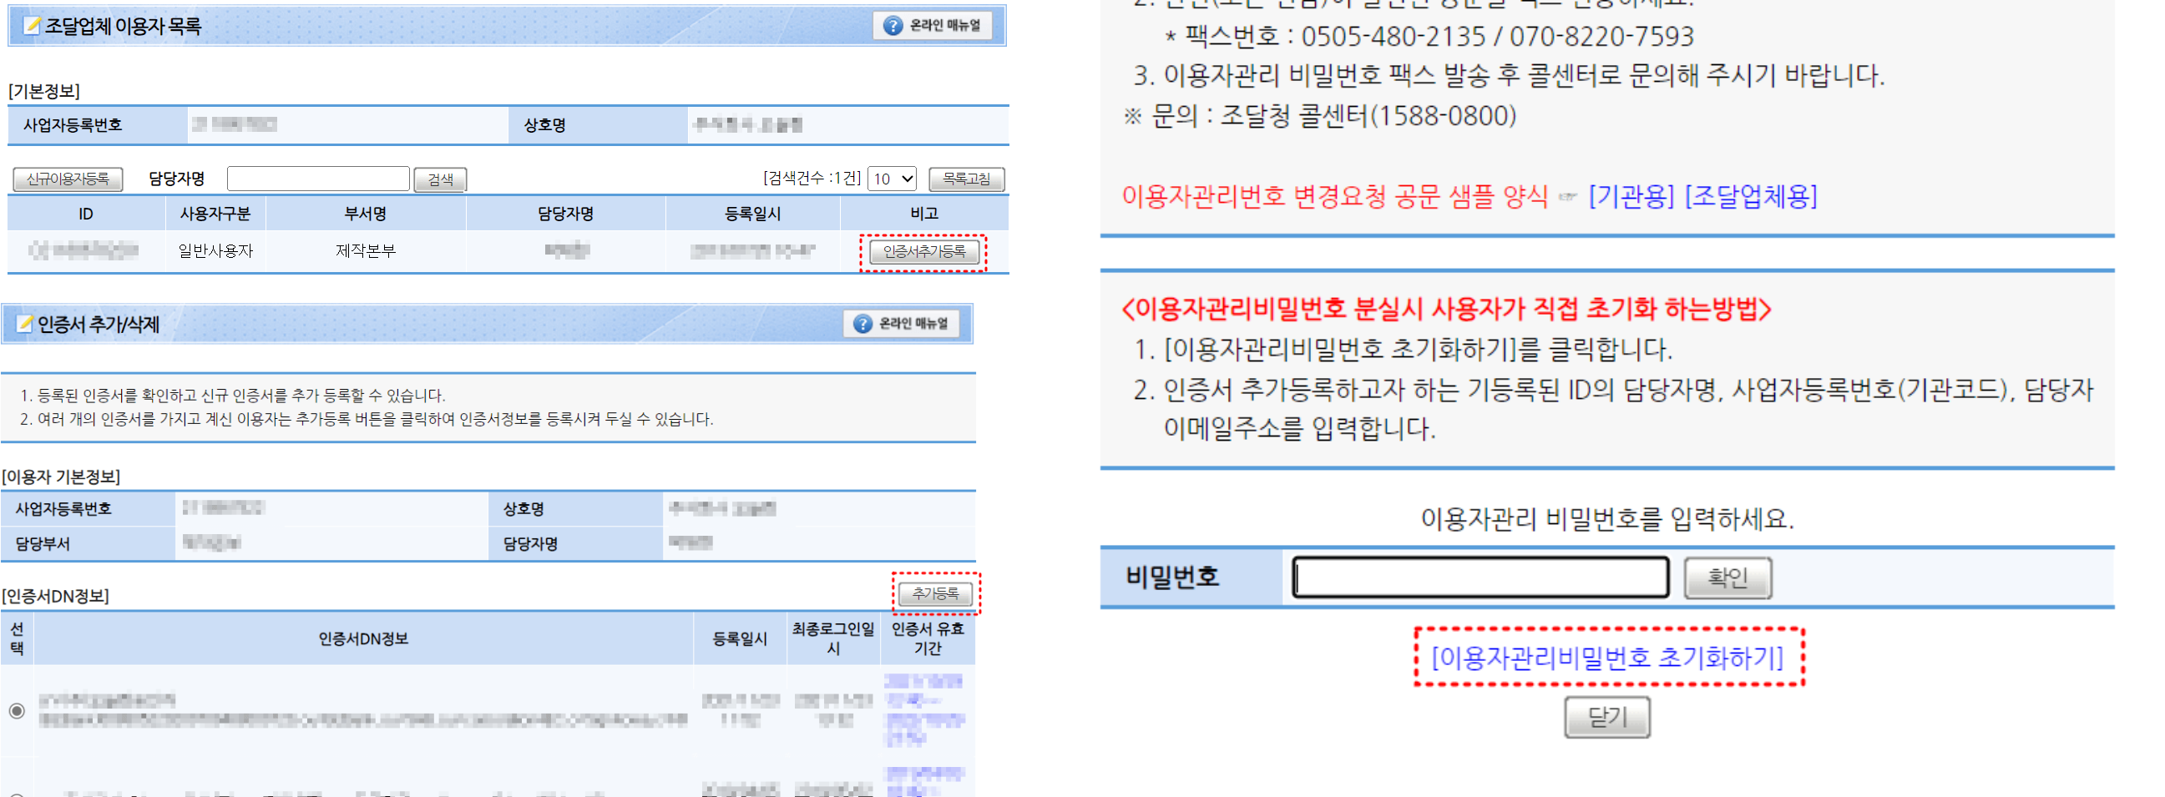2165x797 pixels.
Task: Click the 목록고침 refresh button
Action: 966,178
